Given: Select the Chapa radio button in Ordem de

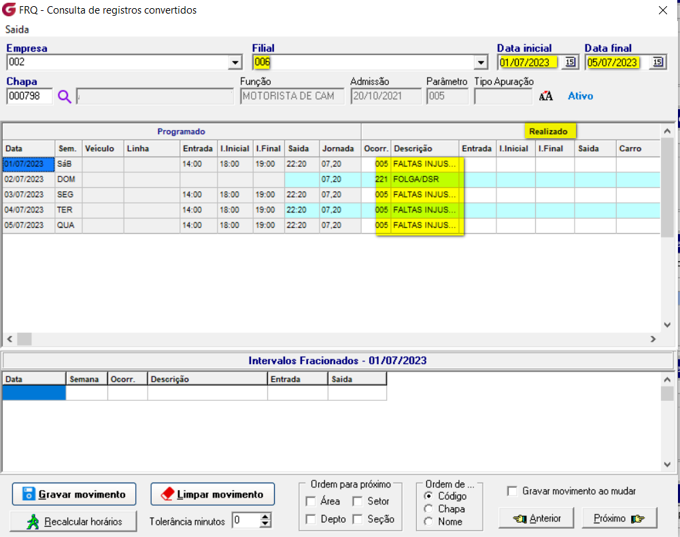Looking at the screenshot, I should 428,508.
